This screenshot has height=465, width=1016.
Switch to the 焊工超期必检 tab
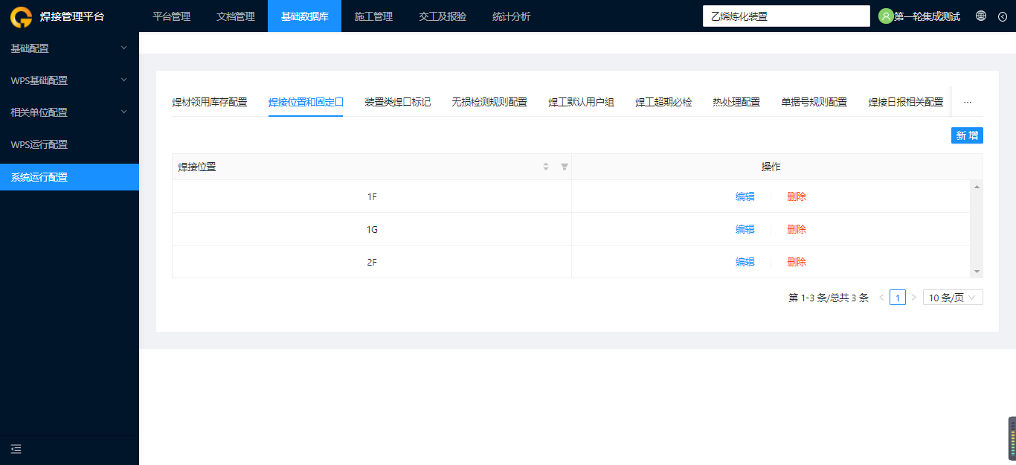pyautogui.click(x=663, y=102)
